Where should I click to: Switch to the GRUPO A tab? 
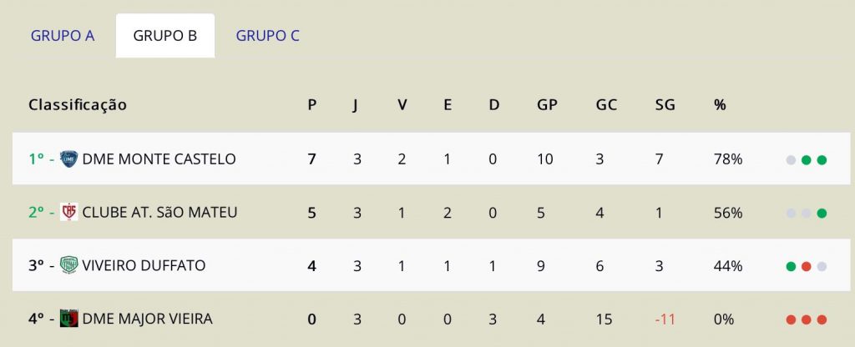click(x=63, y=36)
